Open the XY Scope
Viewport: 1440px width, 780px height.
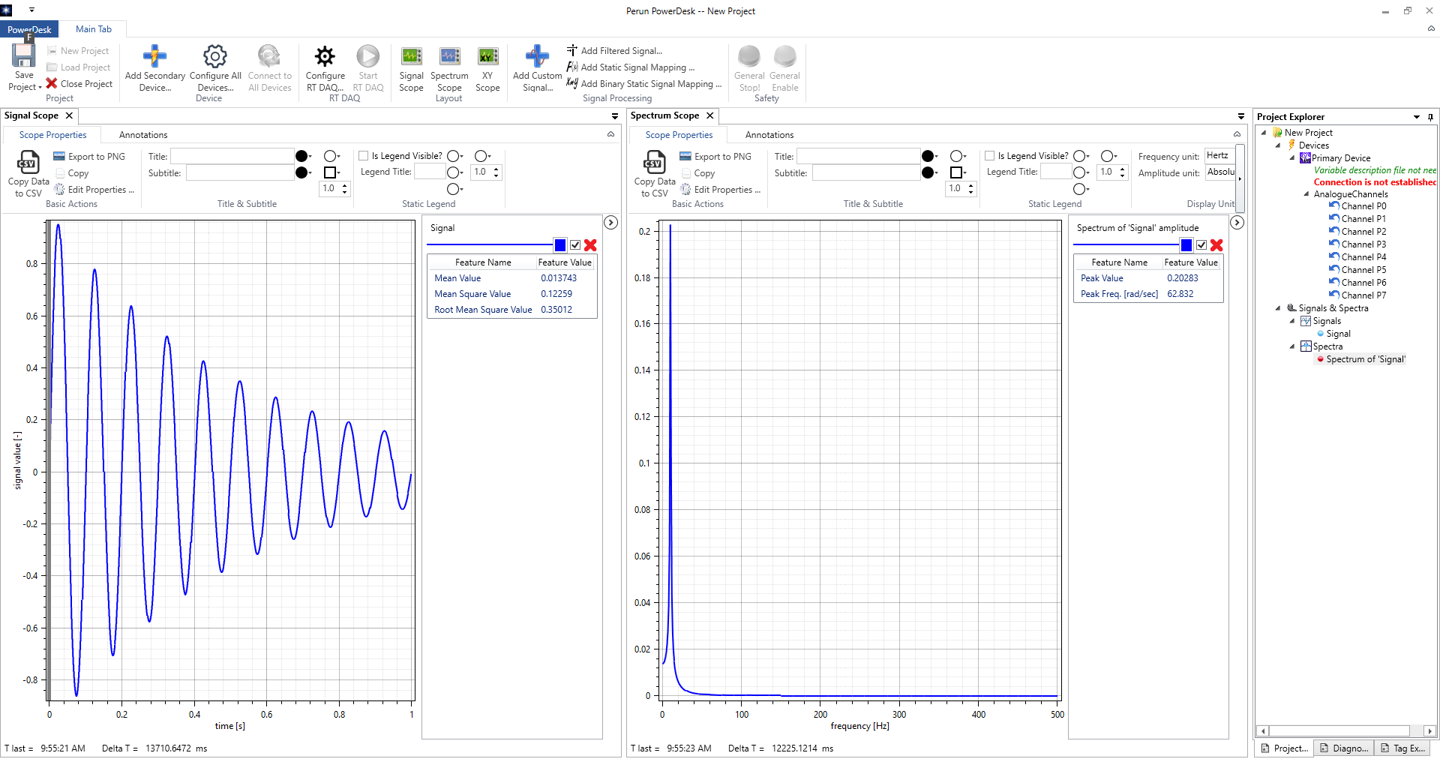tap(487, 56)
